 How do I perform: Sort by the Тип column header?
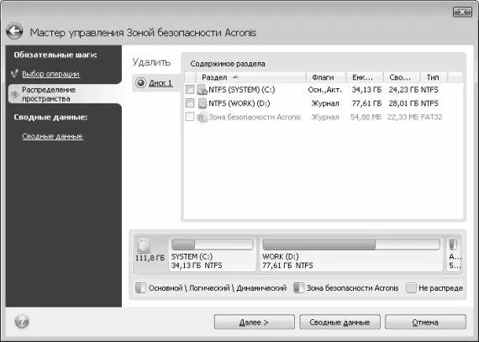pos(434,77)
